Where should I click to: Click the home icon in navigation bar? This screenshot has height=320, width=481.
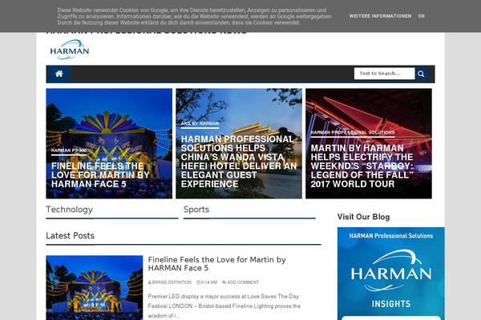(59, 74)
